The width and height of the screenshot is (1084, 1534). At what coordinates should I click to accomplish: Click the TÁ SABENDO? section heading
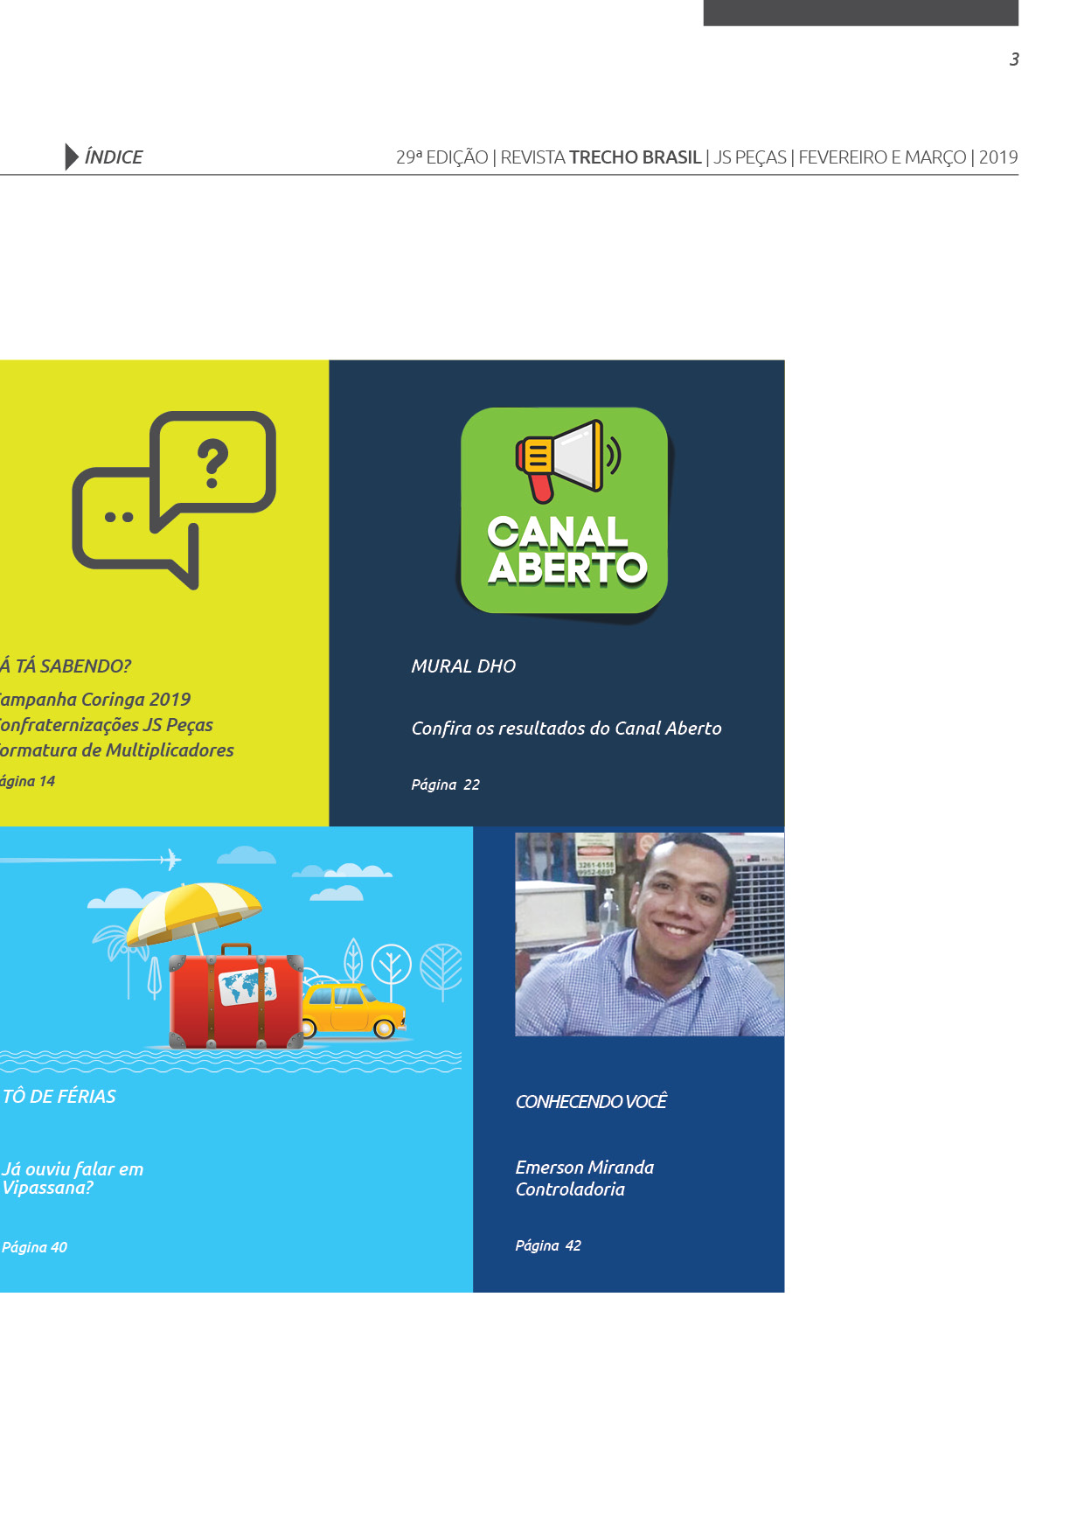click(66, 666)
